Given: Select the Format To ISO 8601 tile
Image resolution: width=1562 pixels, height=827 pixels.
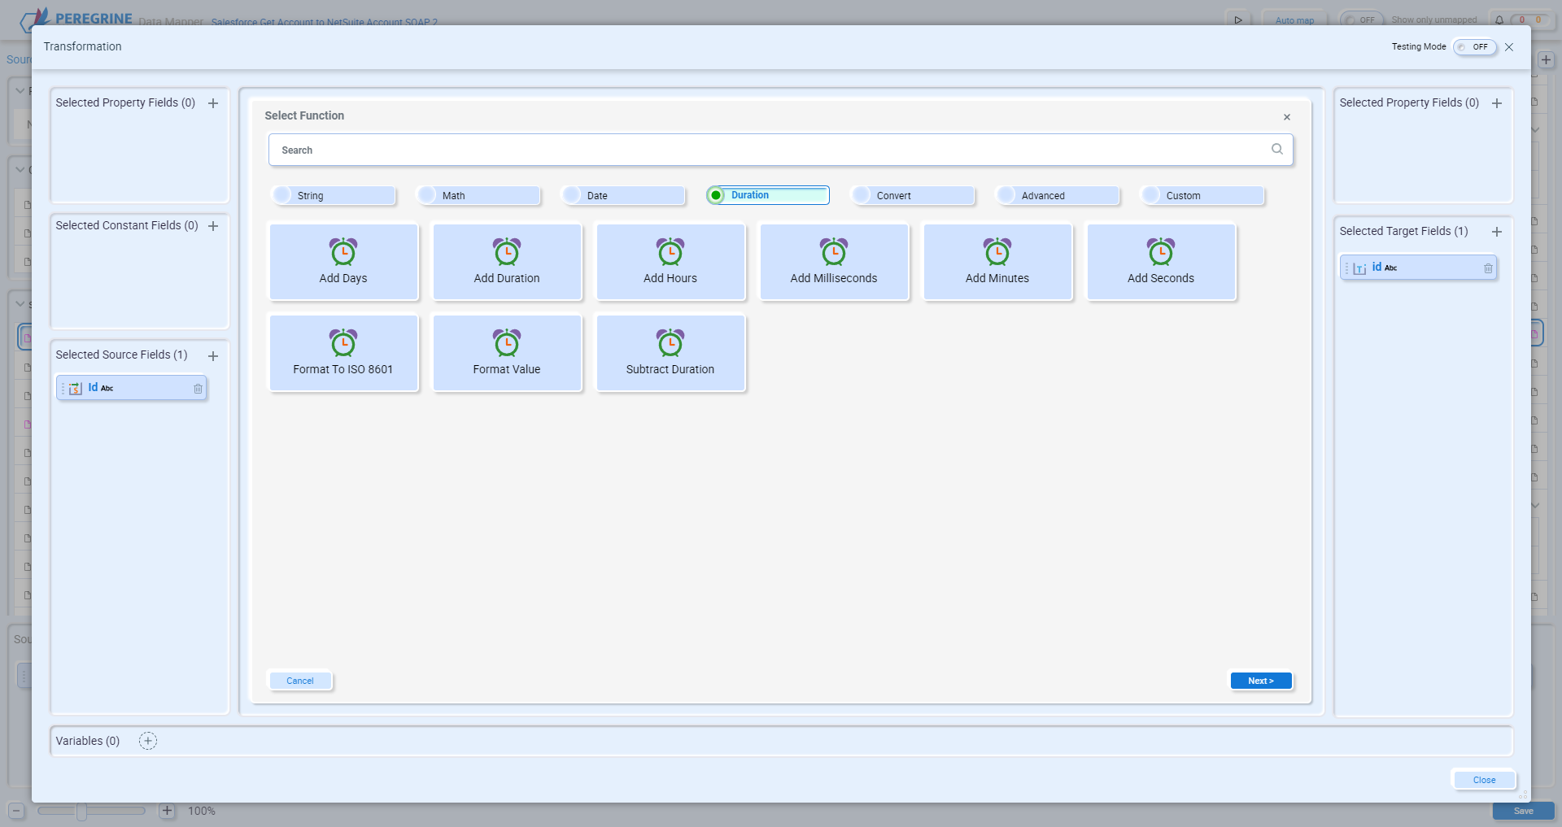Looking at the screenshot, I should 343,353.
